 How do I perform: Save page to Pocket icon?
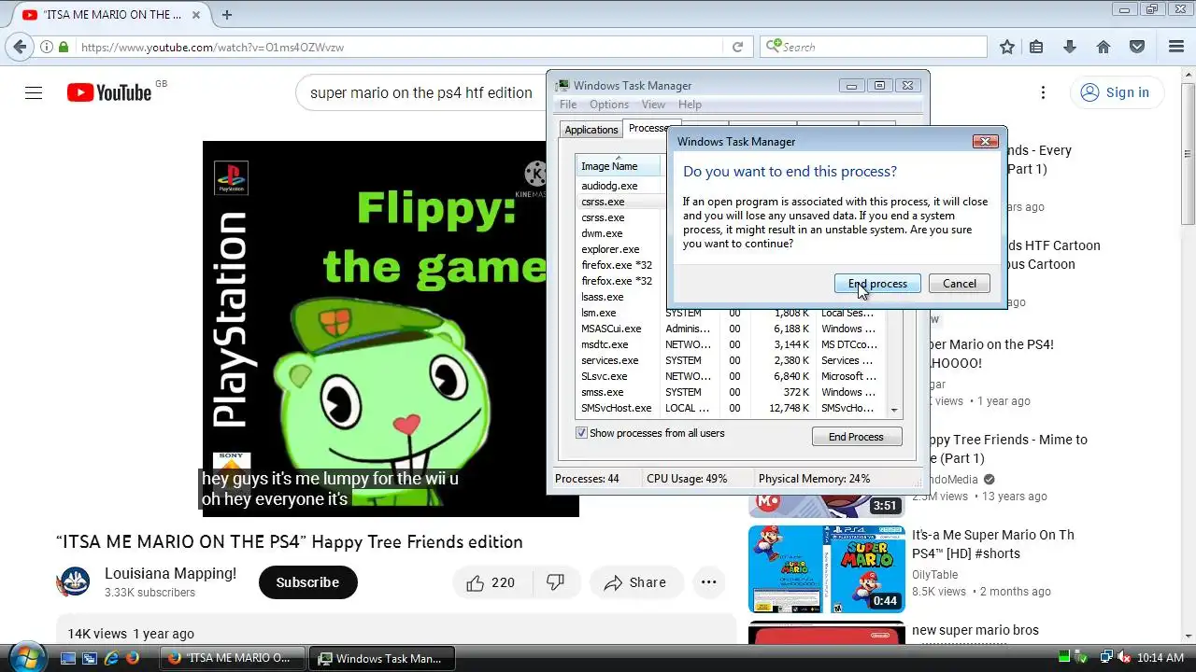1137,47
